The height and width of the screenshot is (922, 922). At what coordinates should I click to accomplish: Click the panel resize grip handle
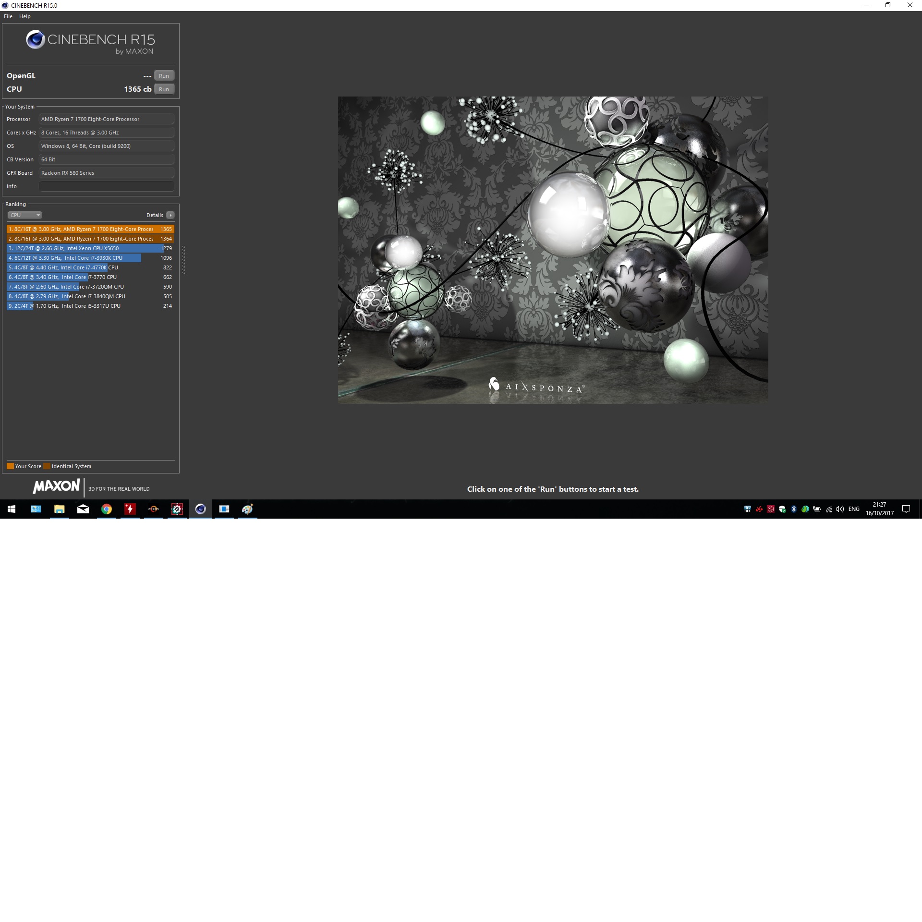click(183, 259)
